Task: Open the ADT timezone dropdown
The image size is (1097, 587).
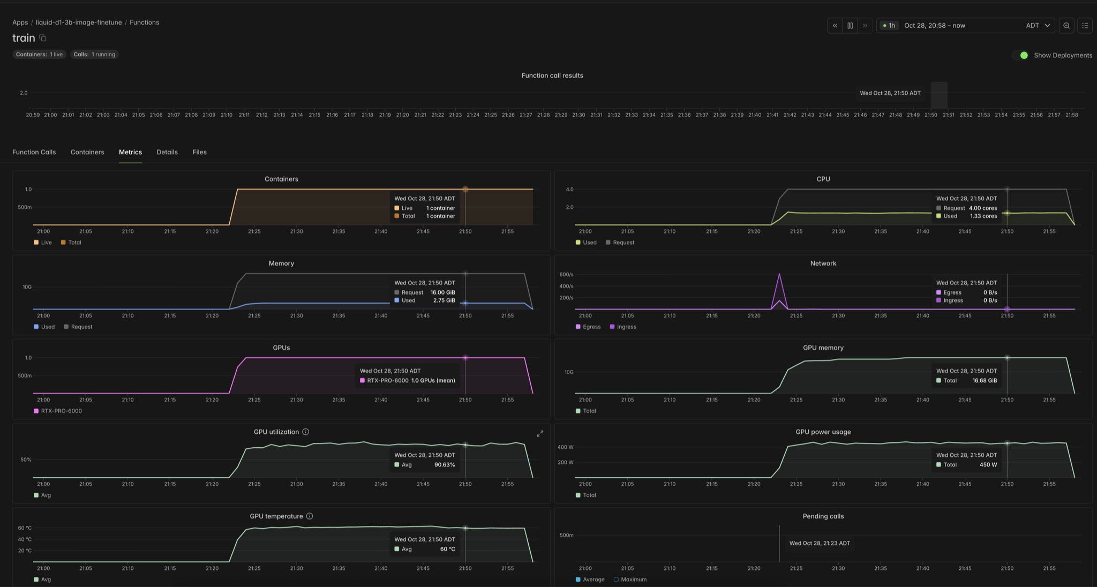Action: [x=1038, y=25]
